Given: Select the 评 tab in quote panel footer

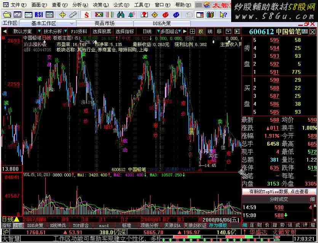Looking at the screenshot, I should 305,225.
